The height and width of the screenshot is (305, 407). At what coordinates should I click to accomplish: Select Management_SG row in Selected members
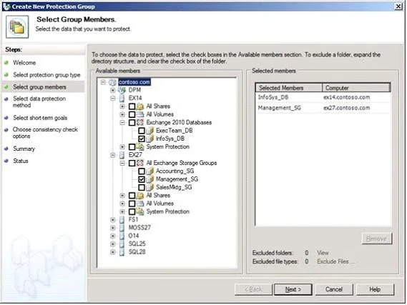[323, 108]
